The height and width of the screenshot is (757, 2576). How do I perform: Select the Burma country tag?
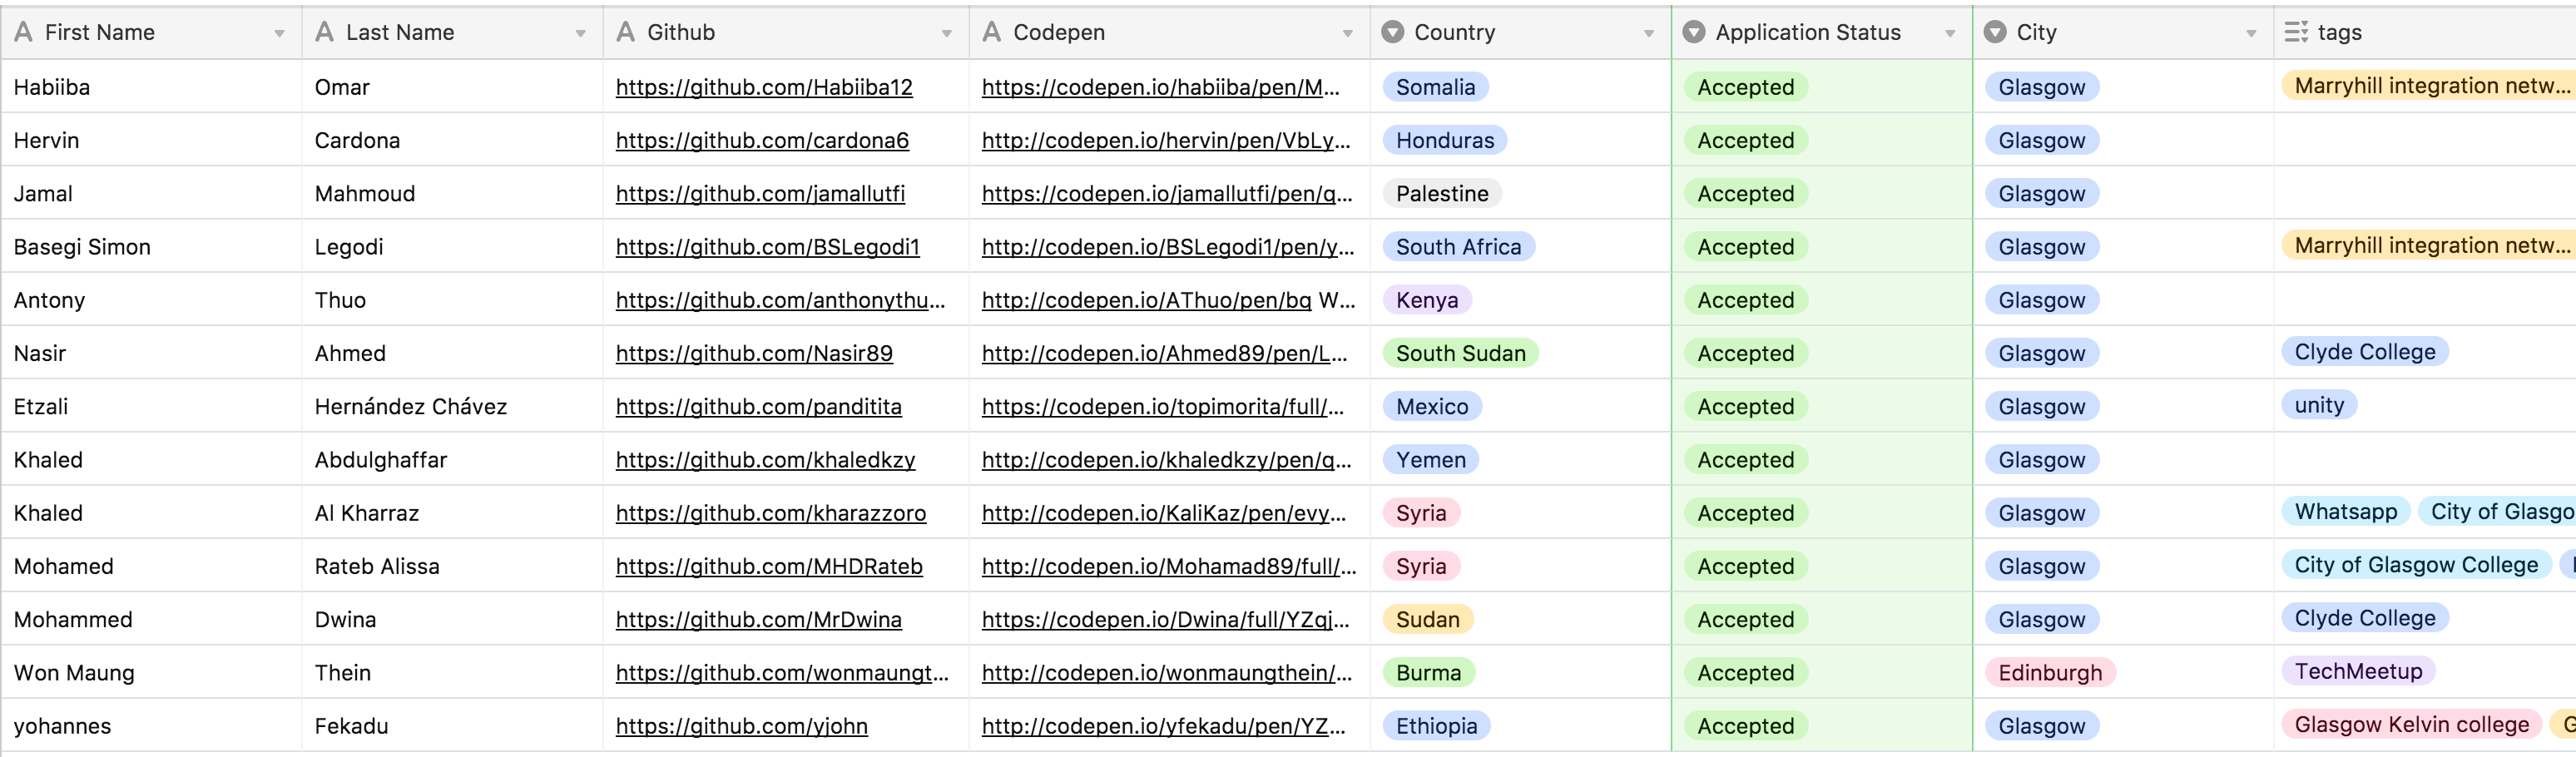pos(1428,672)
